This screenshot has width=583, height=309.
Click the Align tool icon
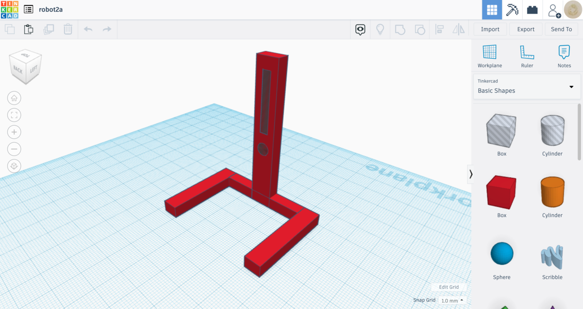coord(439,30)
